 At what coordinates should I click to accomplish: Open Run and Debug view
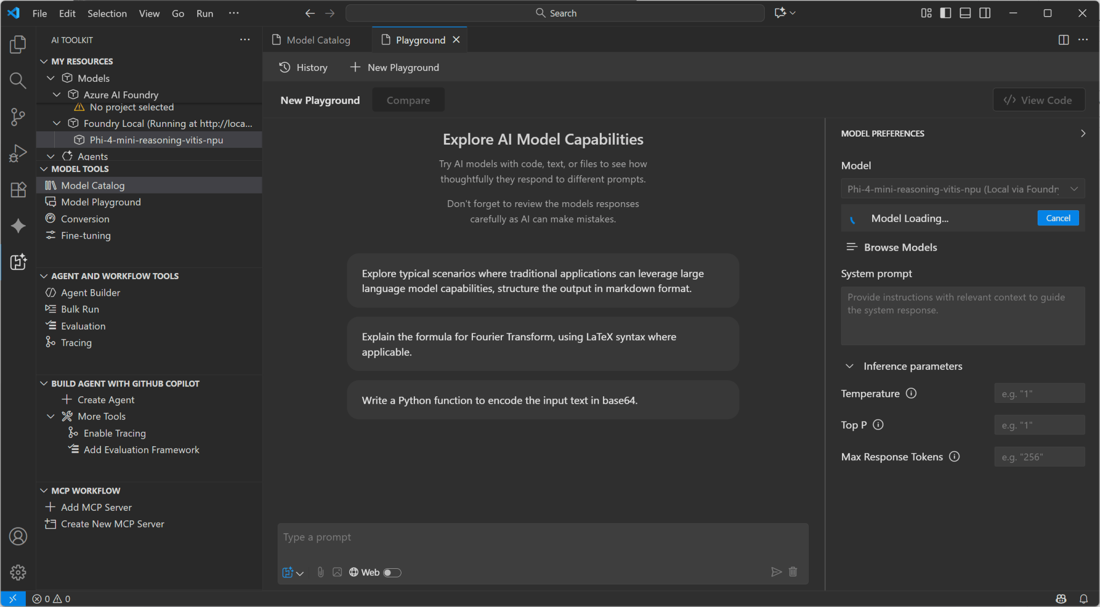[18, 153]
